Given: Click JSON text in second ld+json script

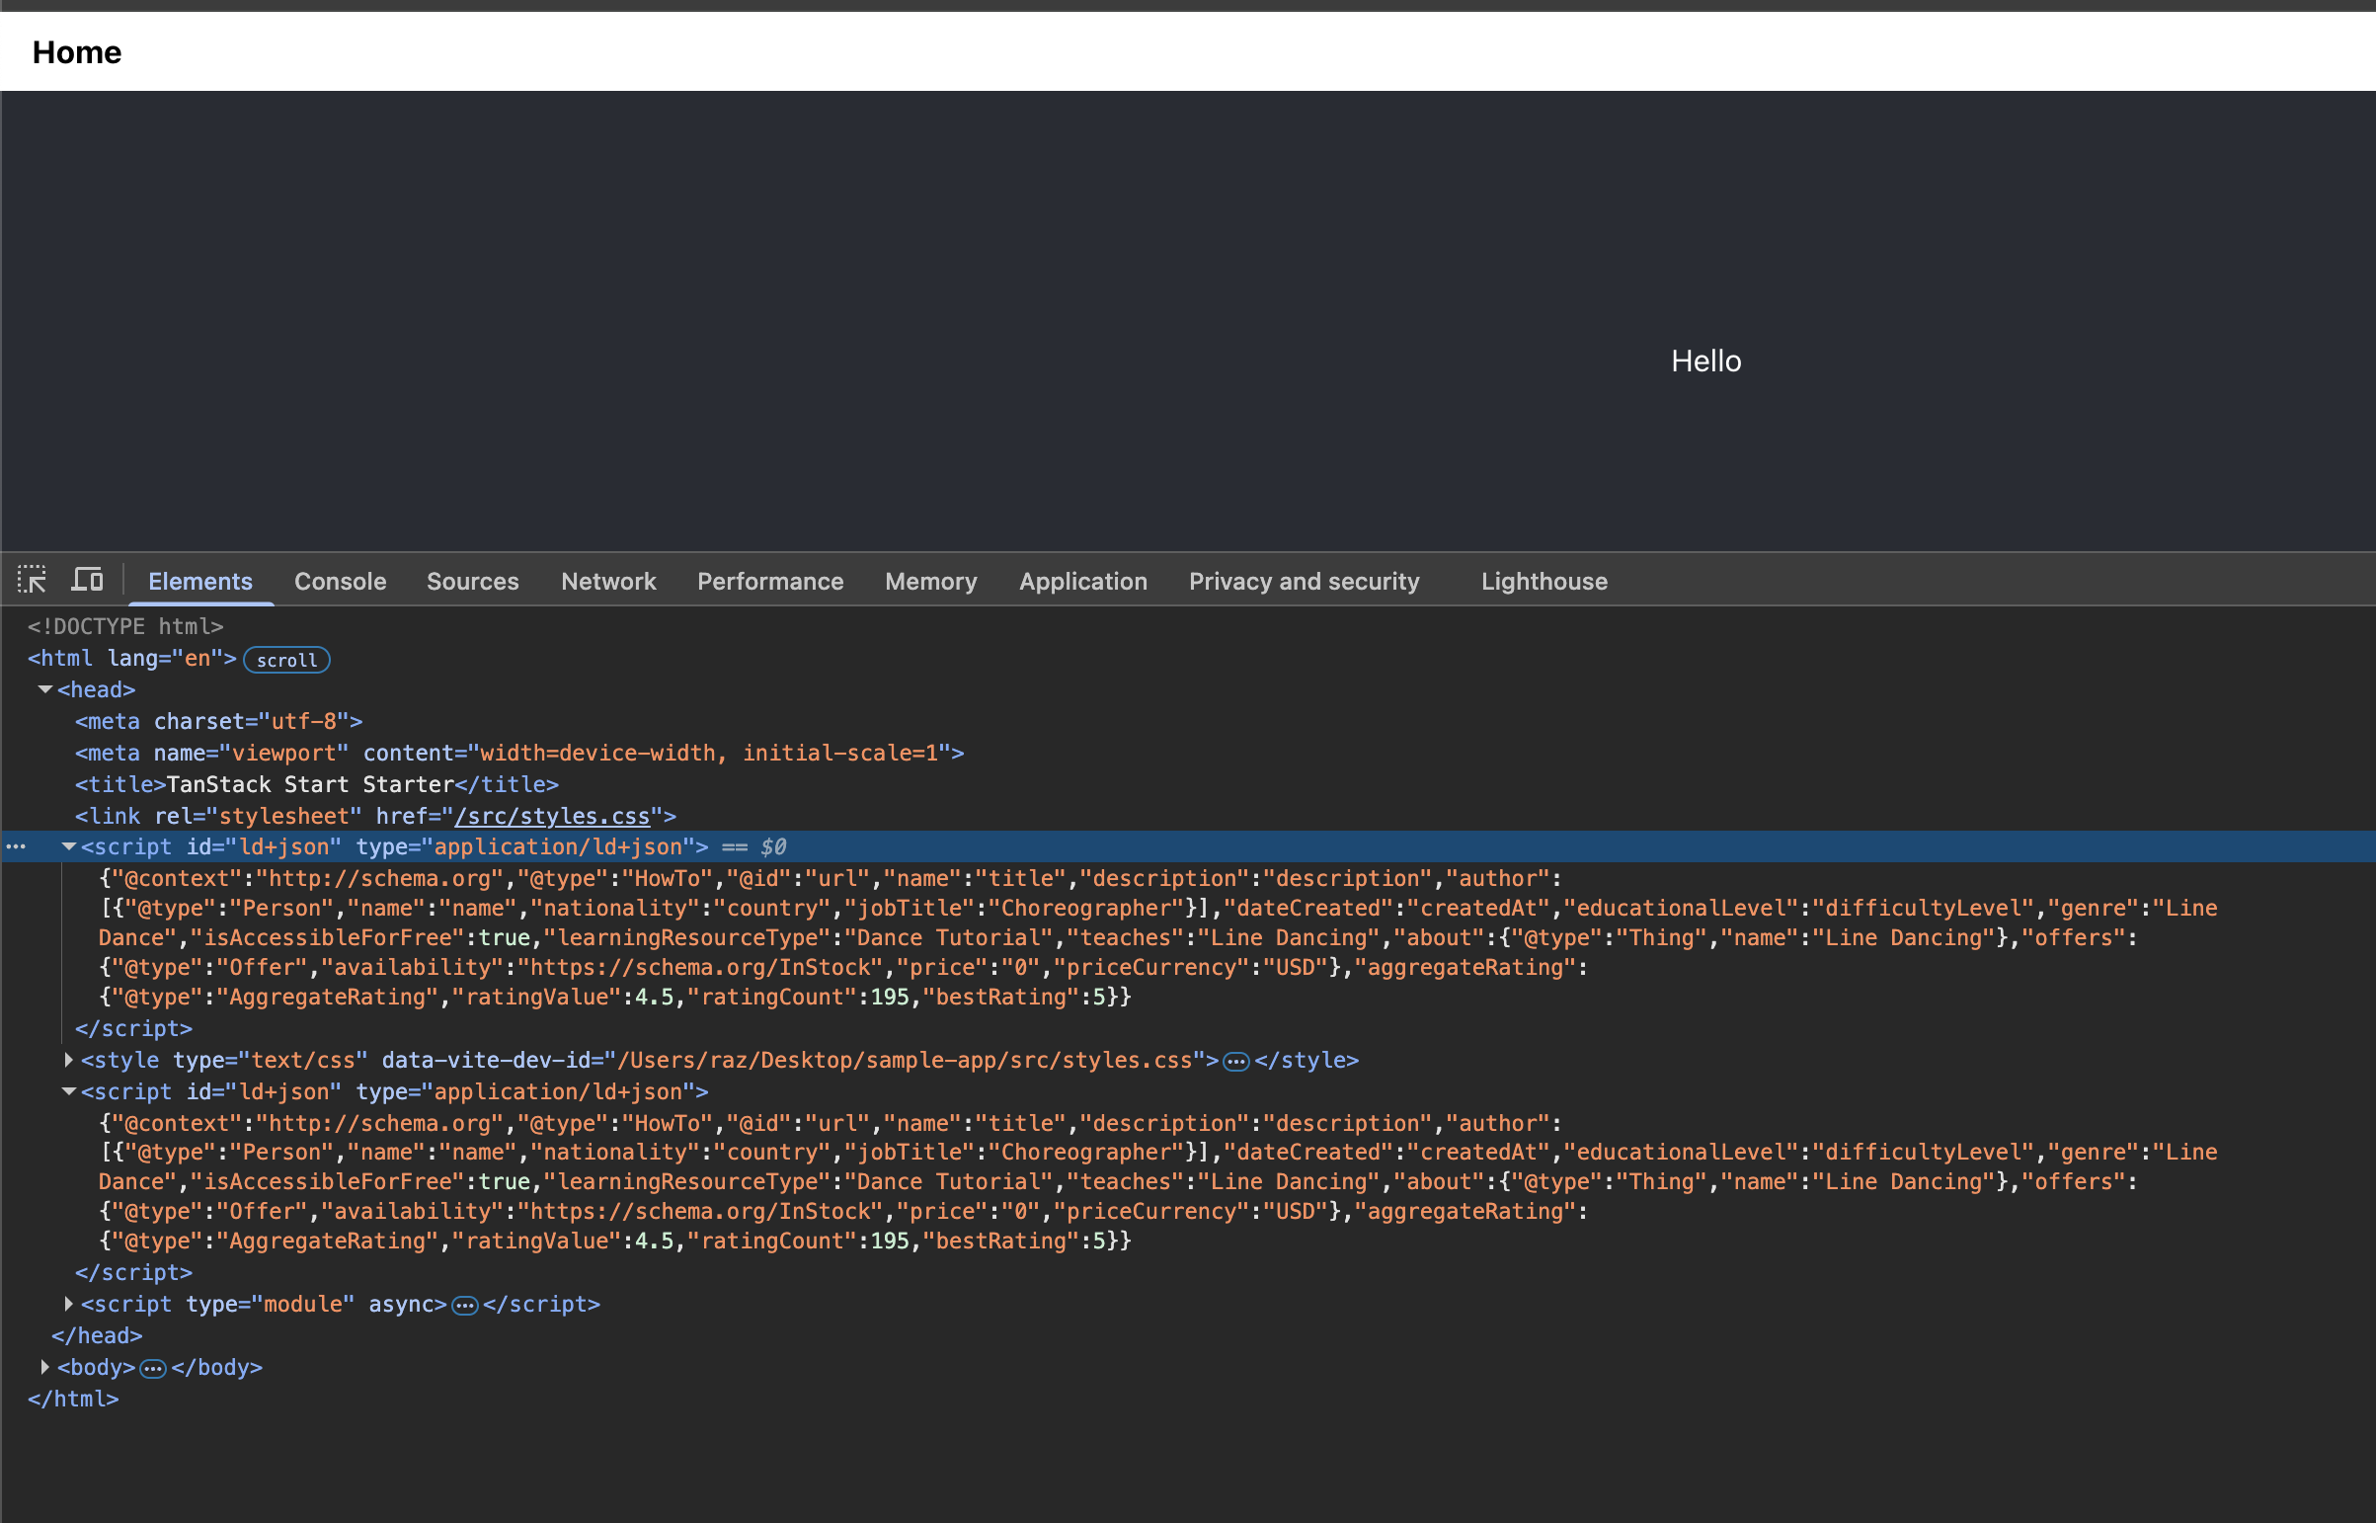Looking at the screenshot, I should [x=1156, y=1182].
